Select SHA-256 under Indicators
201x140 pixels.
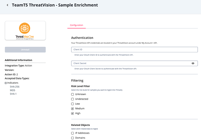pos(15,87)
